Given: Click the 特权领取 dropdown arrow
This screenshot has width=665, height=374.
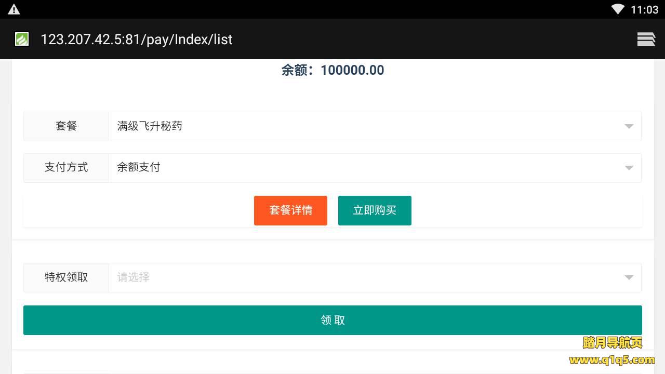Looking at the screenshot, I should tap(629, 277).
